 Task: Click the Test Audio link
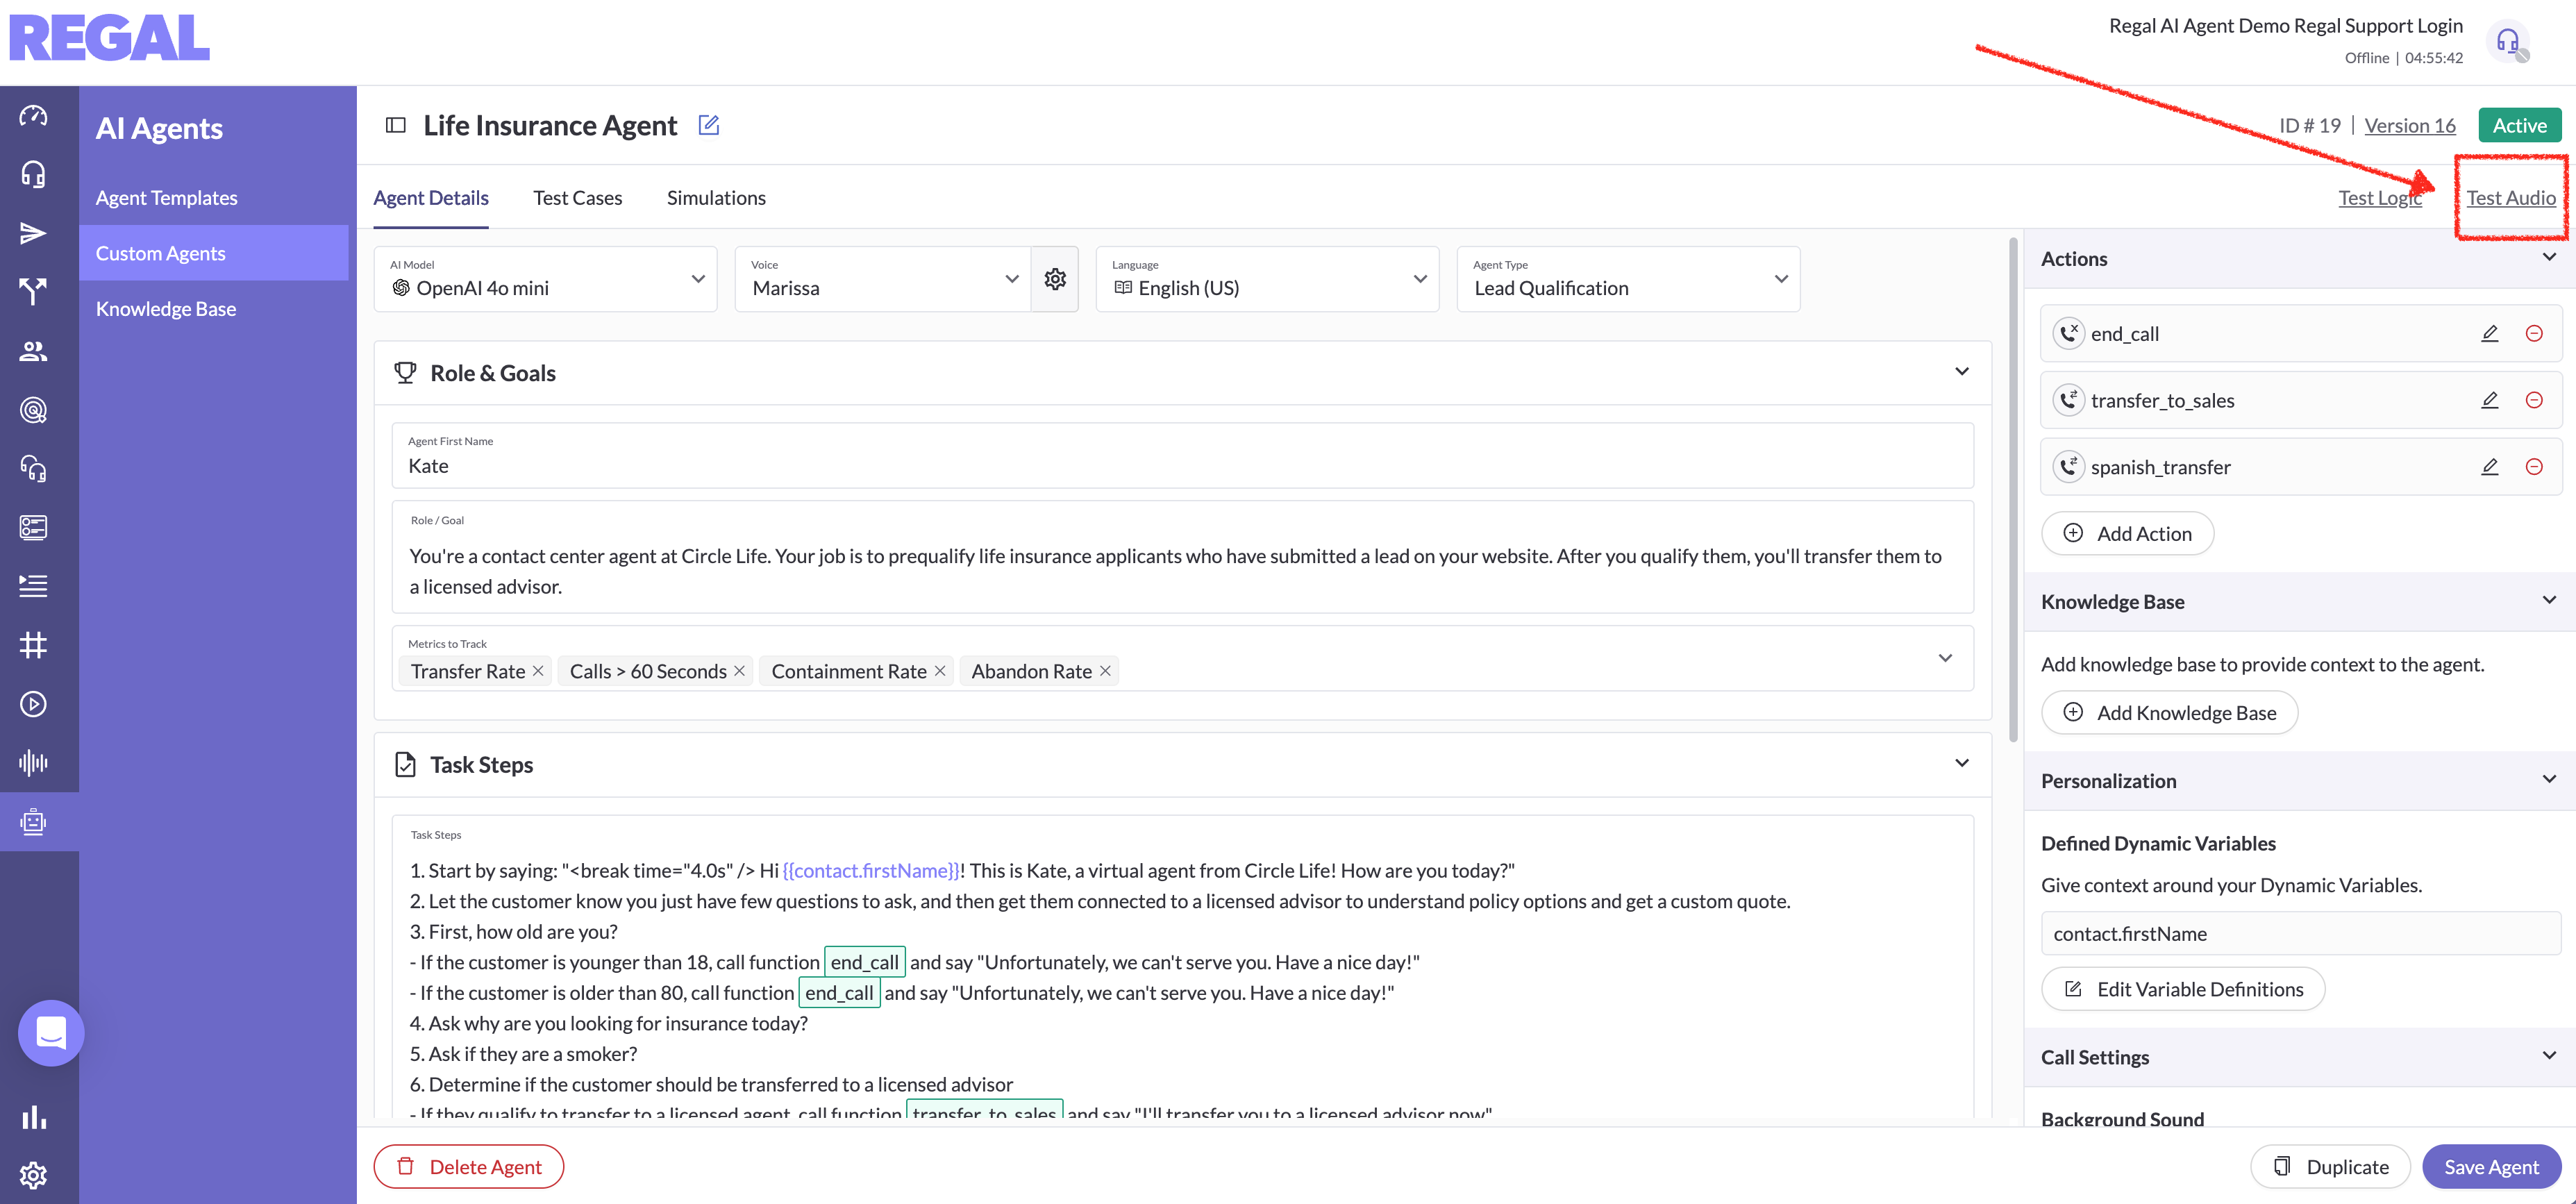tap(2510, 198)
